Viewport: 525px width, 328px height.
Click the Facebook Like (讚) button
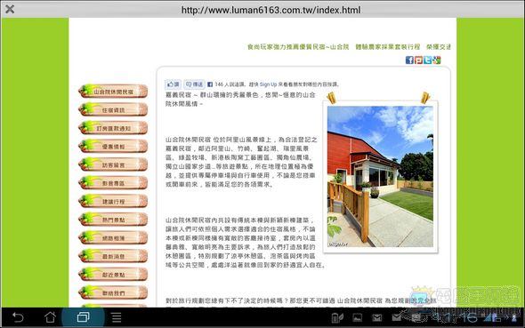[x=174, y=84]
